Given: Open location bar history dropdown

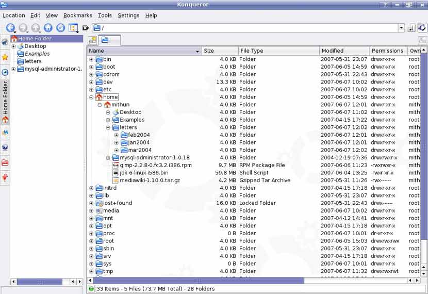Looking at the screenshot, I should (x=401, y=27).
